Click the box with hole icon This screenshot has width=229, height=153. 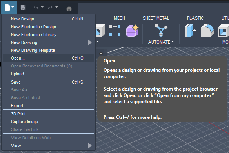[100, 31]
